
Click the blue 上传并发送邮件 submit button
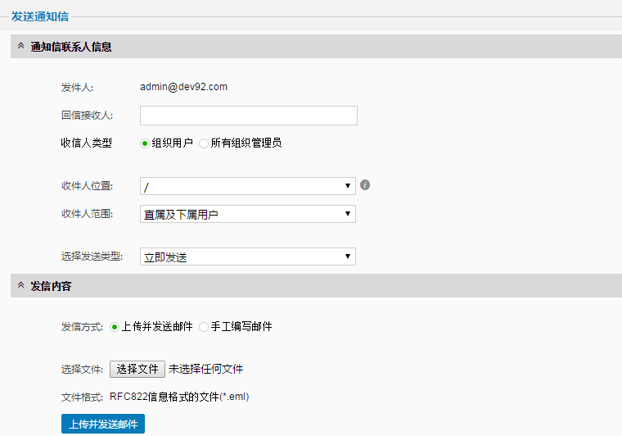(x=102, y=424)
